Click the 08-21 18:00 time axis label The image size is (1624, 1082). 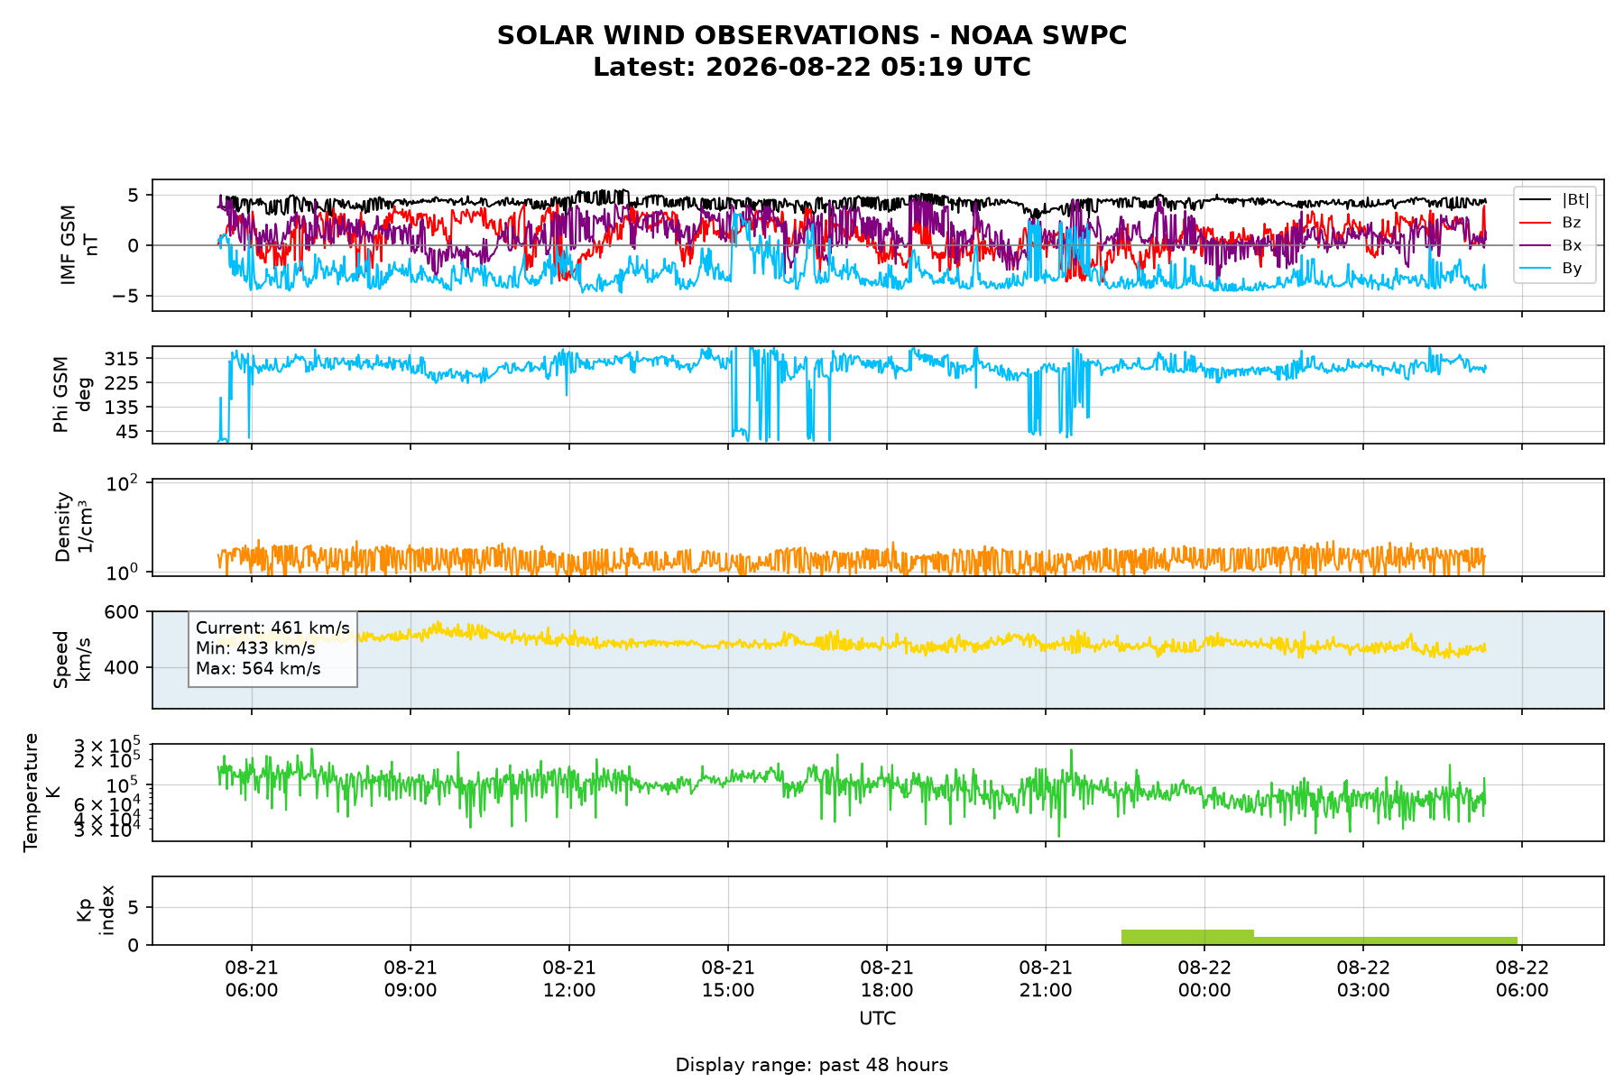(887, 979)
